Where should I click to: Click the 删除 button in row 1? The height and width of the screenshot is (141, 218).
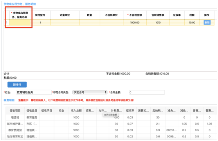click(207, 22)
